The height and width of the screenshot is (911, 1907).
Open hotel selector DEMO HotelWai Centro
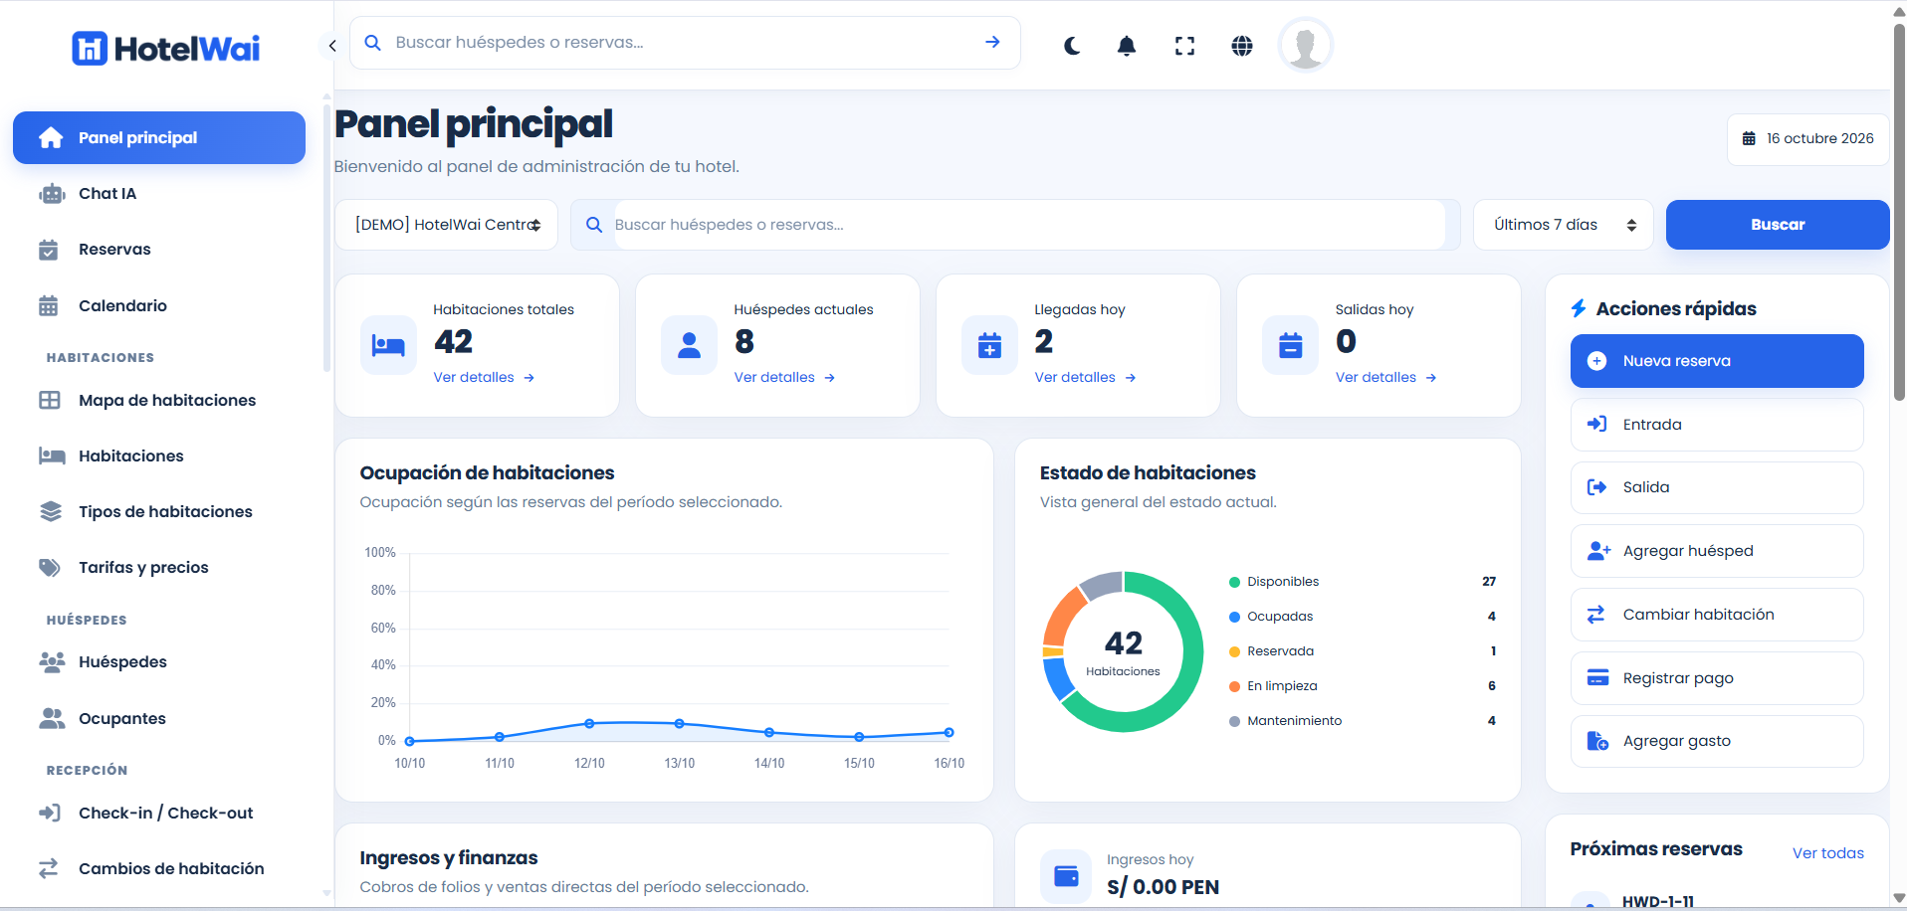(x=447, y=225)
